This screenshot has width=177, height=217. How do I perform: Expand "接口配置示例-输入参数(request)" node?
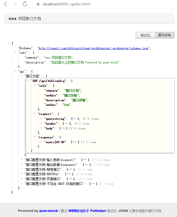(22, 160)
